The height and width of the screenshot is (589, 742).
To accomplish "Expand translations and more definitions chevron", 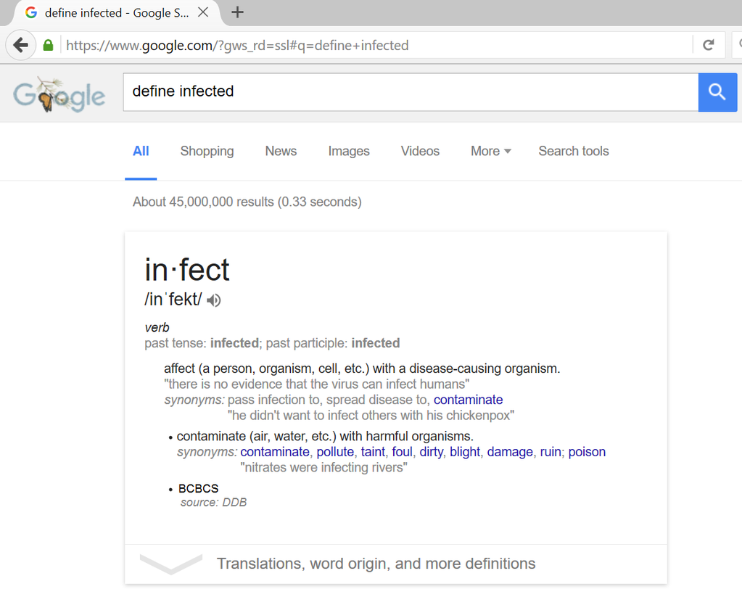I will [170, 564].
